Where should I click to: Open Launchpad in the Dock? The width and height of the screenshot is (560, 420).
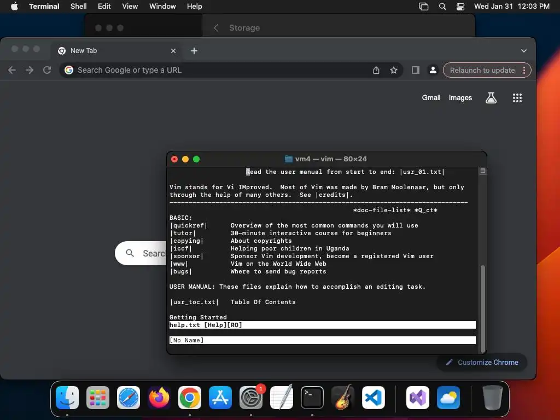(x=98, y=398)
